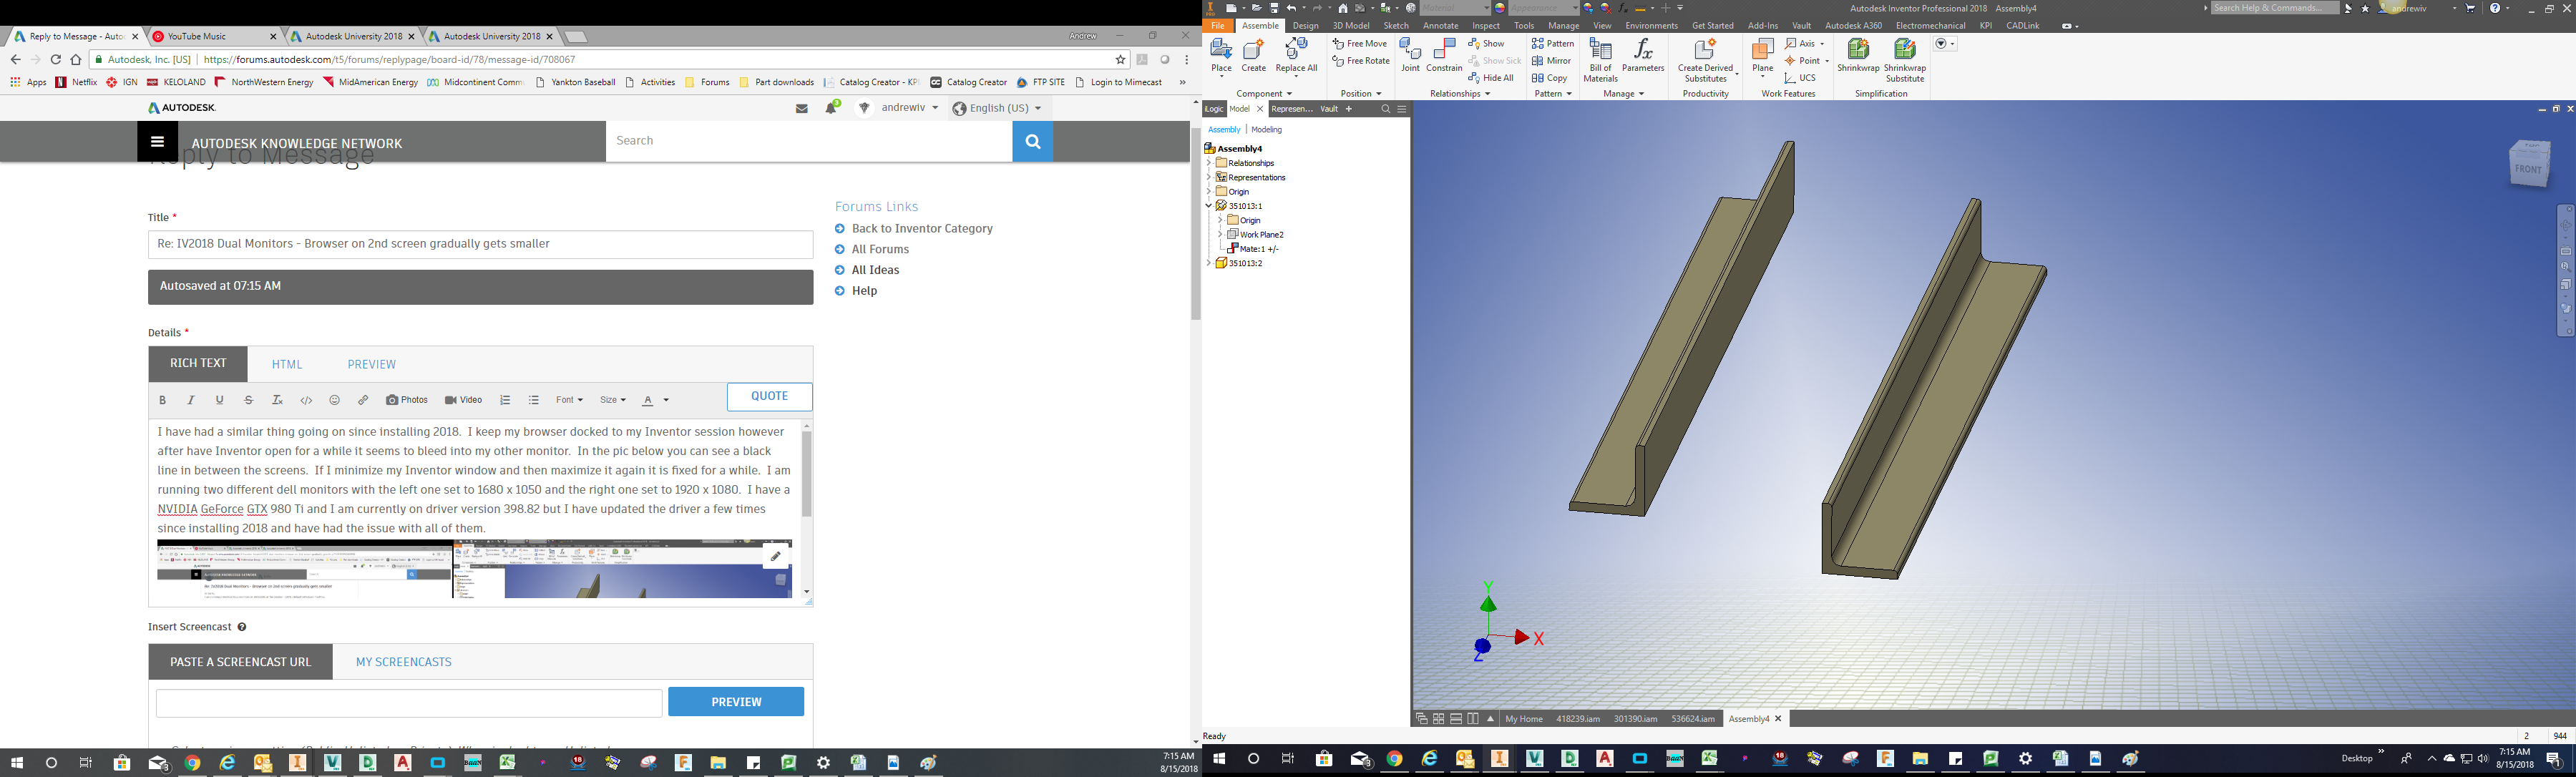Viewport: 2576px width, 777px height.
Task: Toggle Underline formatting in the editor
Action: coord(219,399)
